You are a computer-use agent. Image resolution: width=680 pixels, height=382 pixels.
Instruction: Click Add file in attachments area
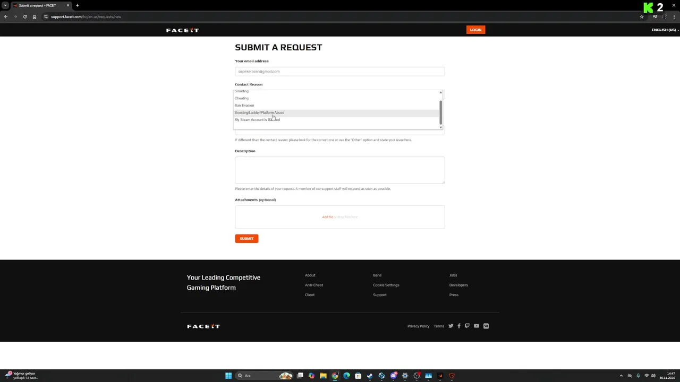[x=327, y=217]
